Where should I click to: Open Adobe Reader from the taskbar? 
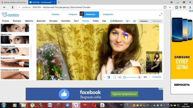point(85,105)
